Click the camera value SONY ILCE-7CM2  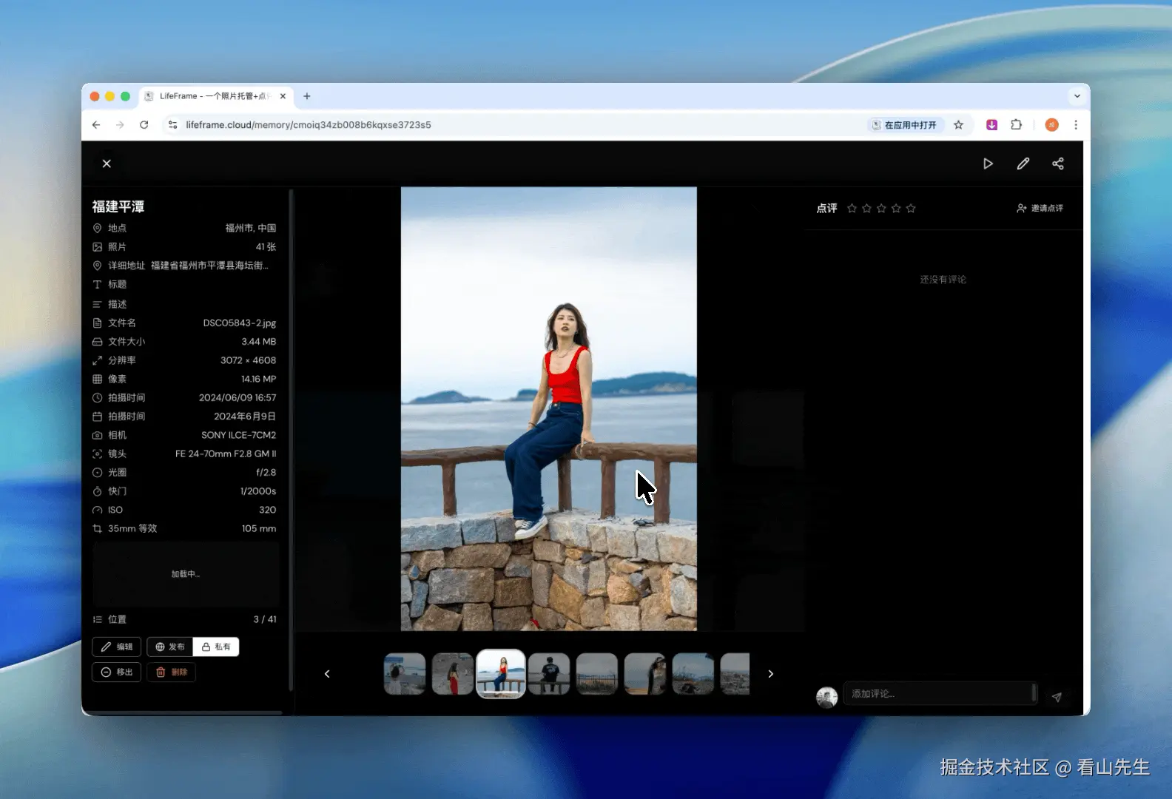pyautogui.click(x=239, y=435)
